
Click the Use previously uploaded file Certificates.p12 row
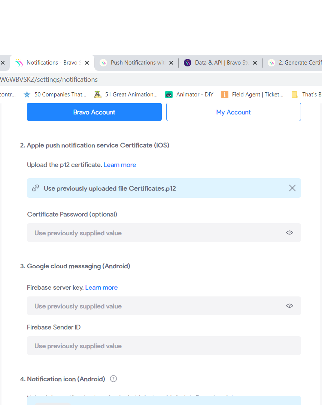[164, 188]
